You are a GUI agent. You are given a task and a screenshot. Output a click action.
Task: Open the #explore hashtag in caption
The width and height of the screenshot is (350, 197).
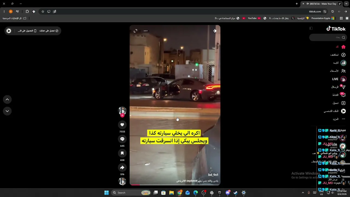click(192, 181)
